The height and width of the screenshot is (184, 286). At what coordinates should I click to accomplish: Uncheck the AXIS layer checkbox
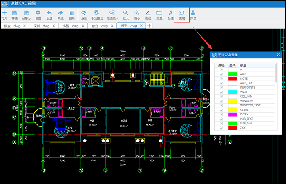[221, 74]
